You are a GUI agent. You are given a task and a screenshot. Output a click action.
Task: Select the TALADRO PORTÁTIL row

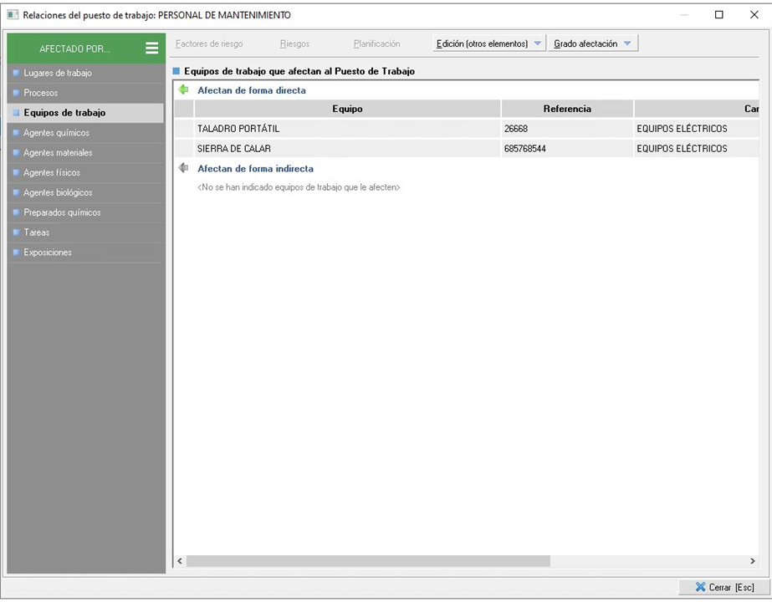coord(347,129)
